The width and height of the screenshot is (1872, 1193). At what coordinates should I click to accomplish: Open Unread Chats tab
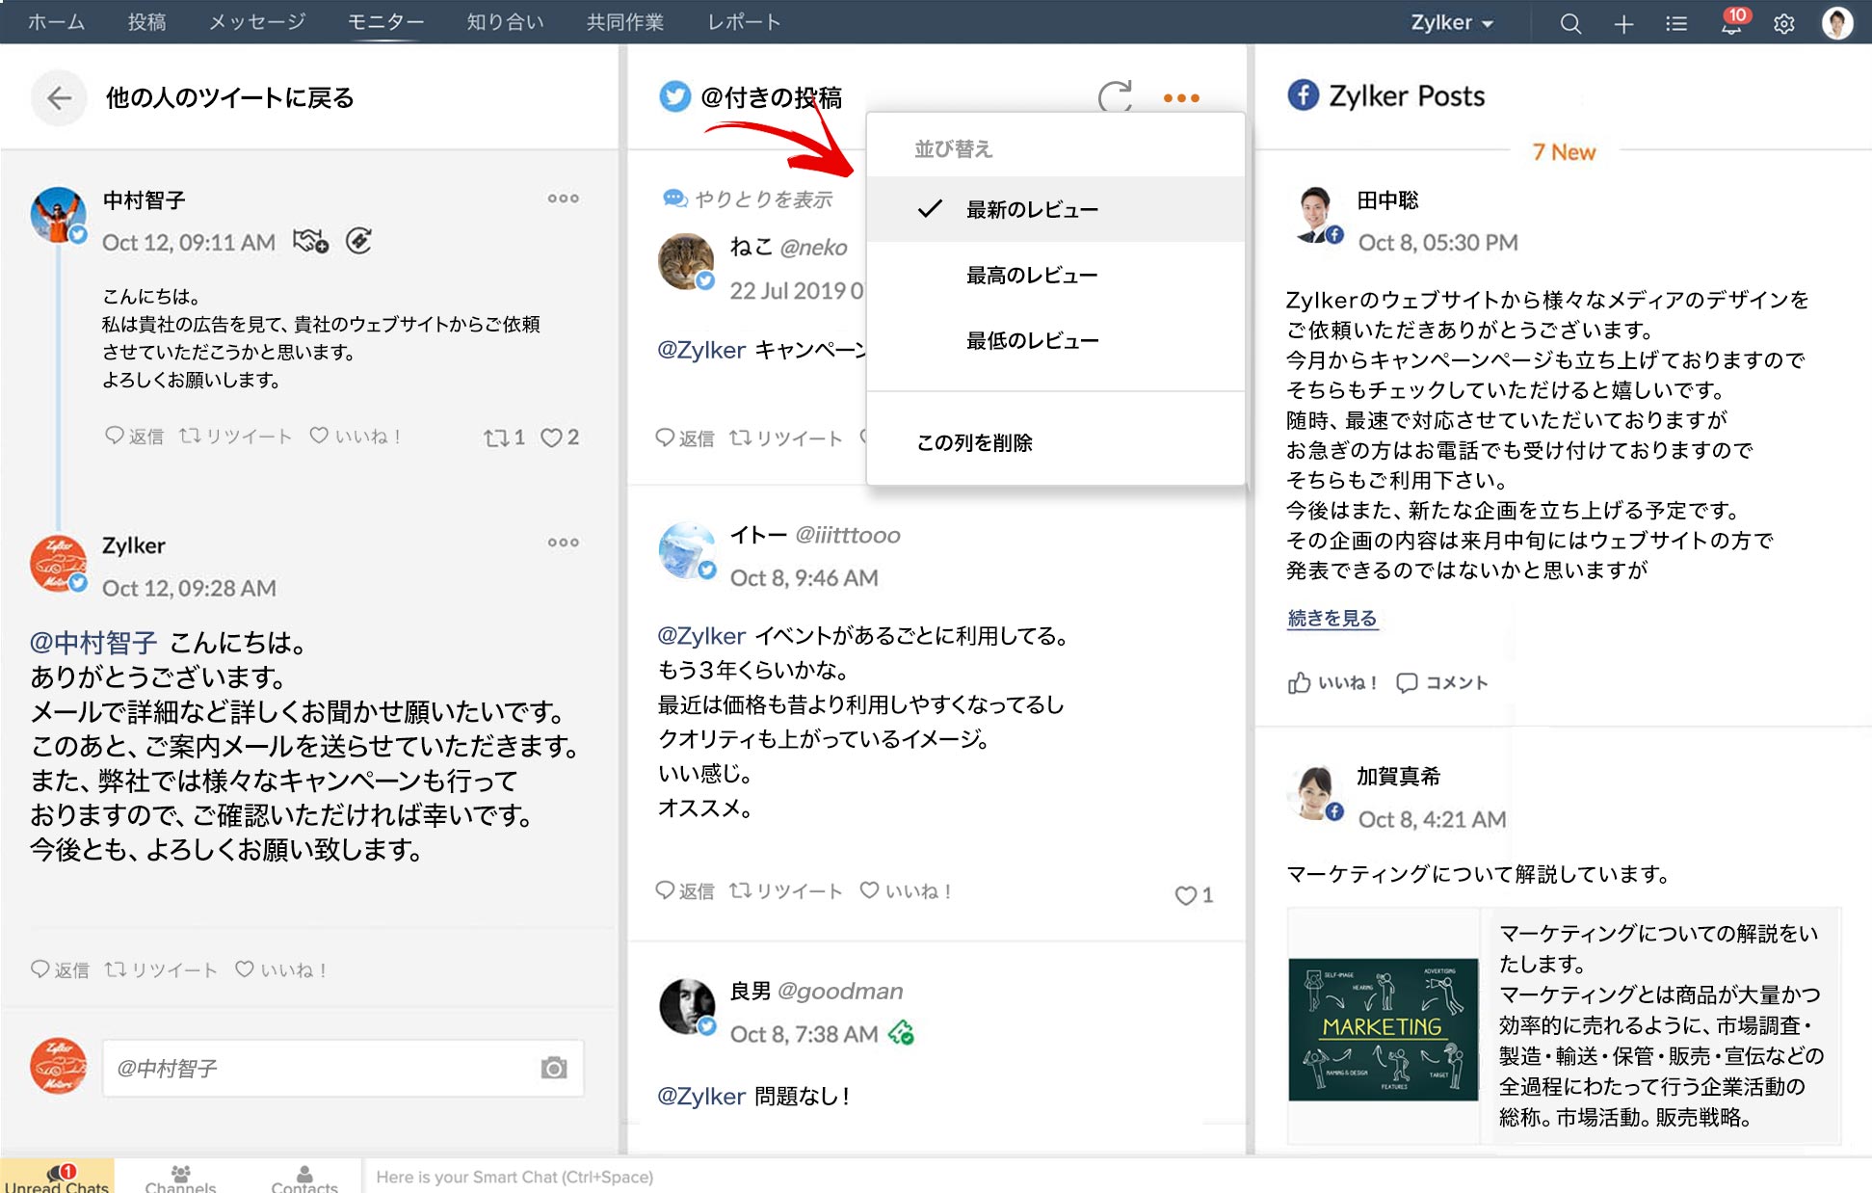pyautogui.click(x=57, y=1177)
